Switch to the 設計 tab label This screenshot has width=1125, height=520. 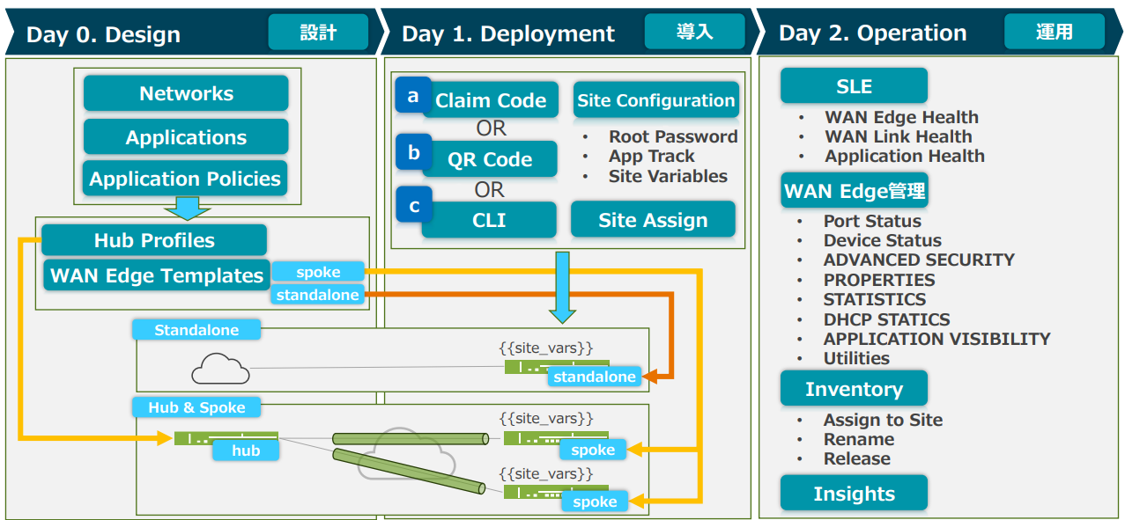[318, 33]
